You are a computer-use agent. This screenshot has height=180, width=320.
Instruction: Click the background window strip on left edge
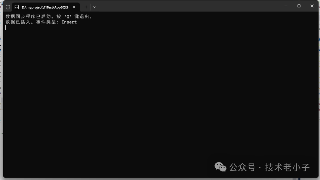coord(1,90)
